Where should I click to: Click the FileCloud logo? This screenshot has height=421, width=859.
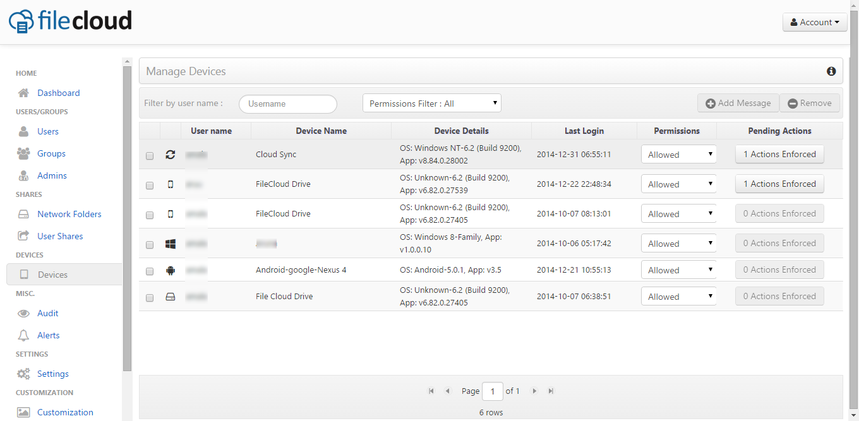(70, 21)
